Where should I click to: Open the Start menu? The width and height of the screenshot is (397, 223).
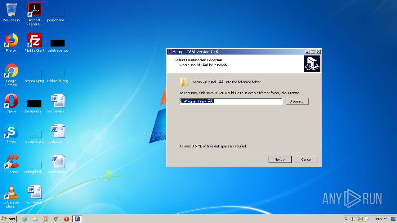click(x=8, y=219)
